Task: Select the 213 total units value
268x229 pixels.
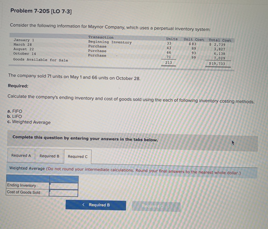Action: [x=168, y=63]
